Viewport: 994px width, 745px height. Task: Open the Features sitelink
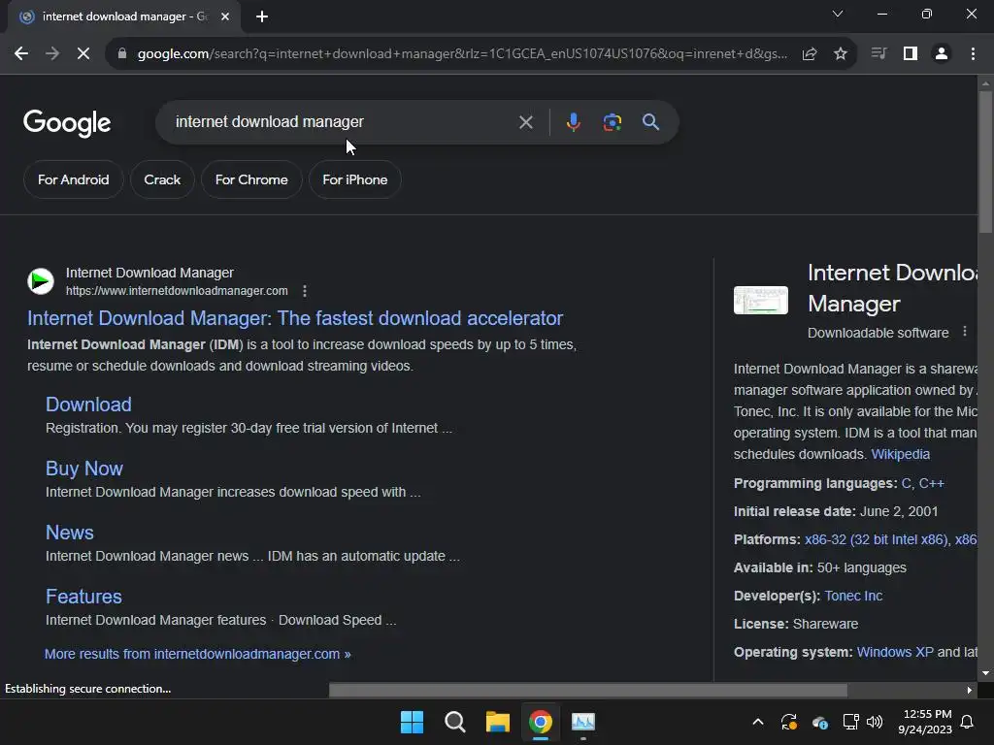(83, 597)
